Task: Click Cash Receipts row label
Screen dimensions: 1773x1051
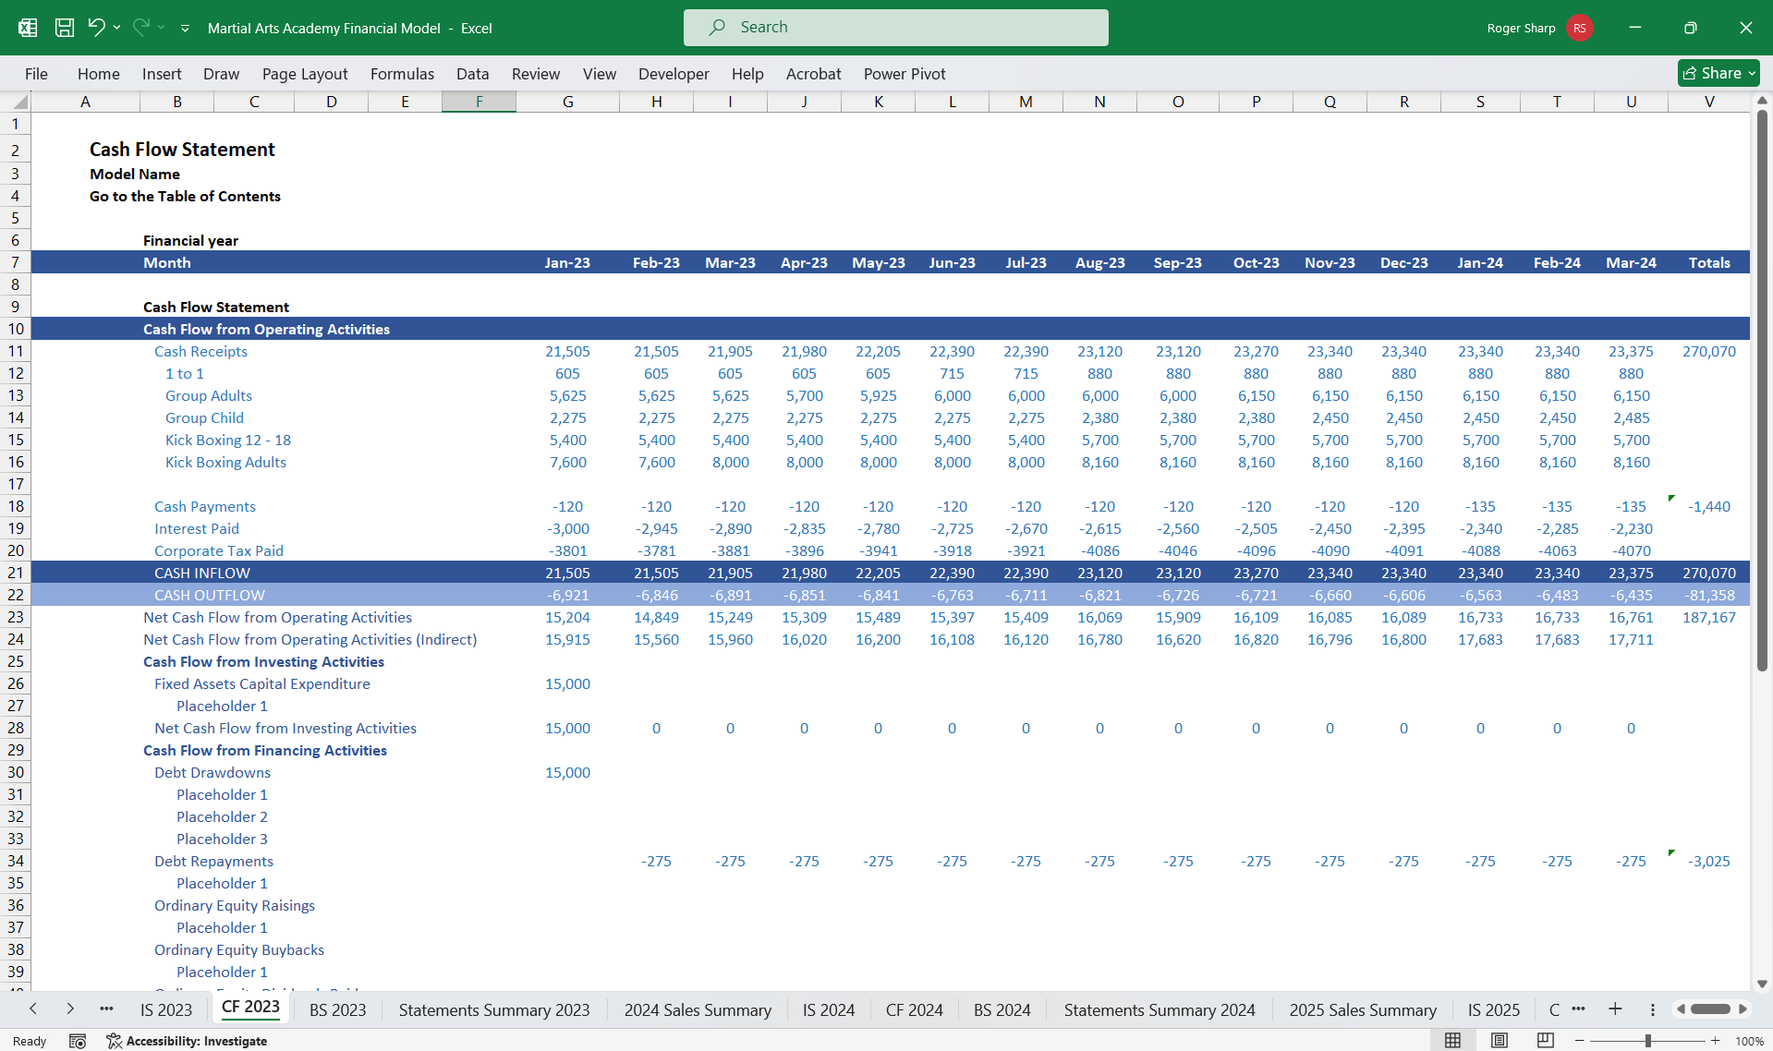Action: tap(200, 351)
